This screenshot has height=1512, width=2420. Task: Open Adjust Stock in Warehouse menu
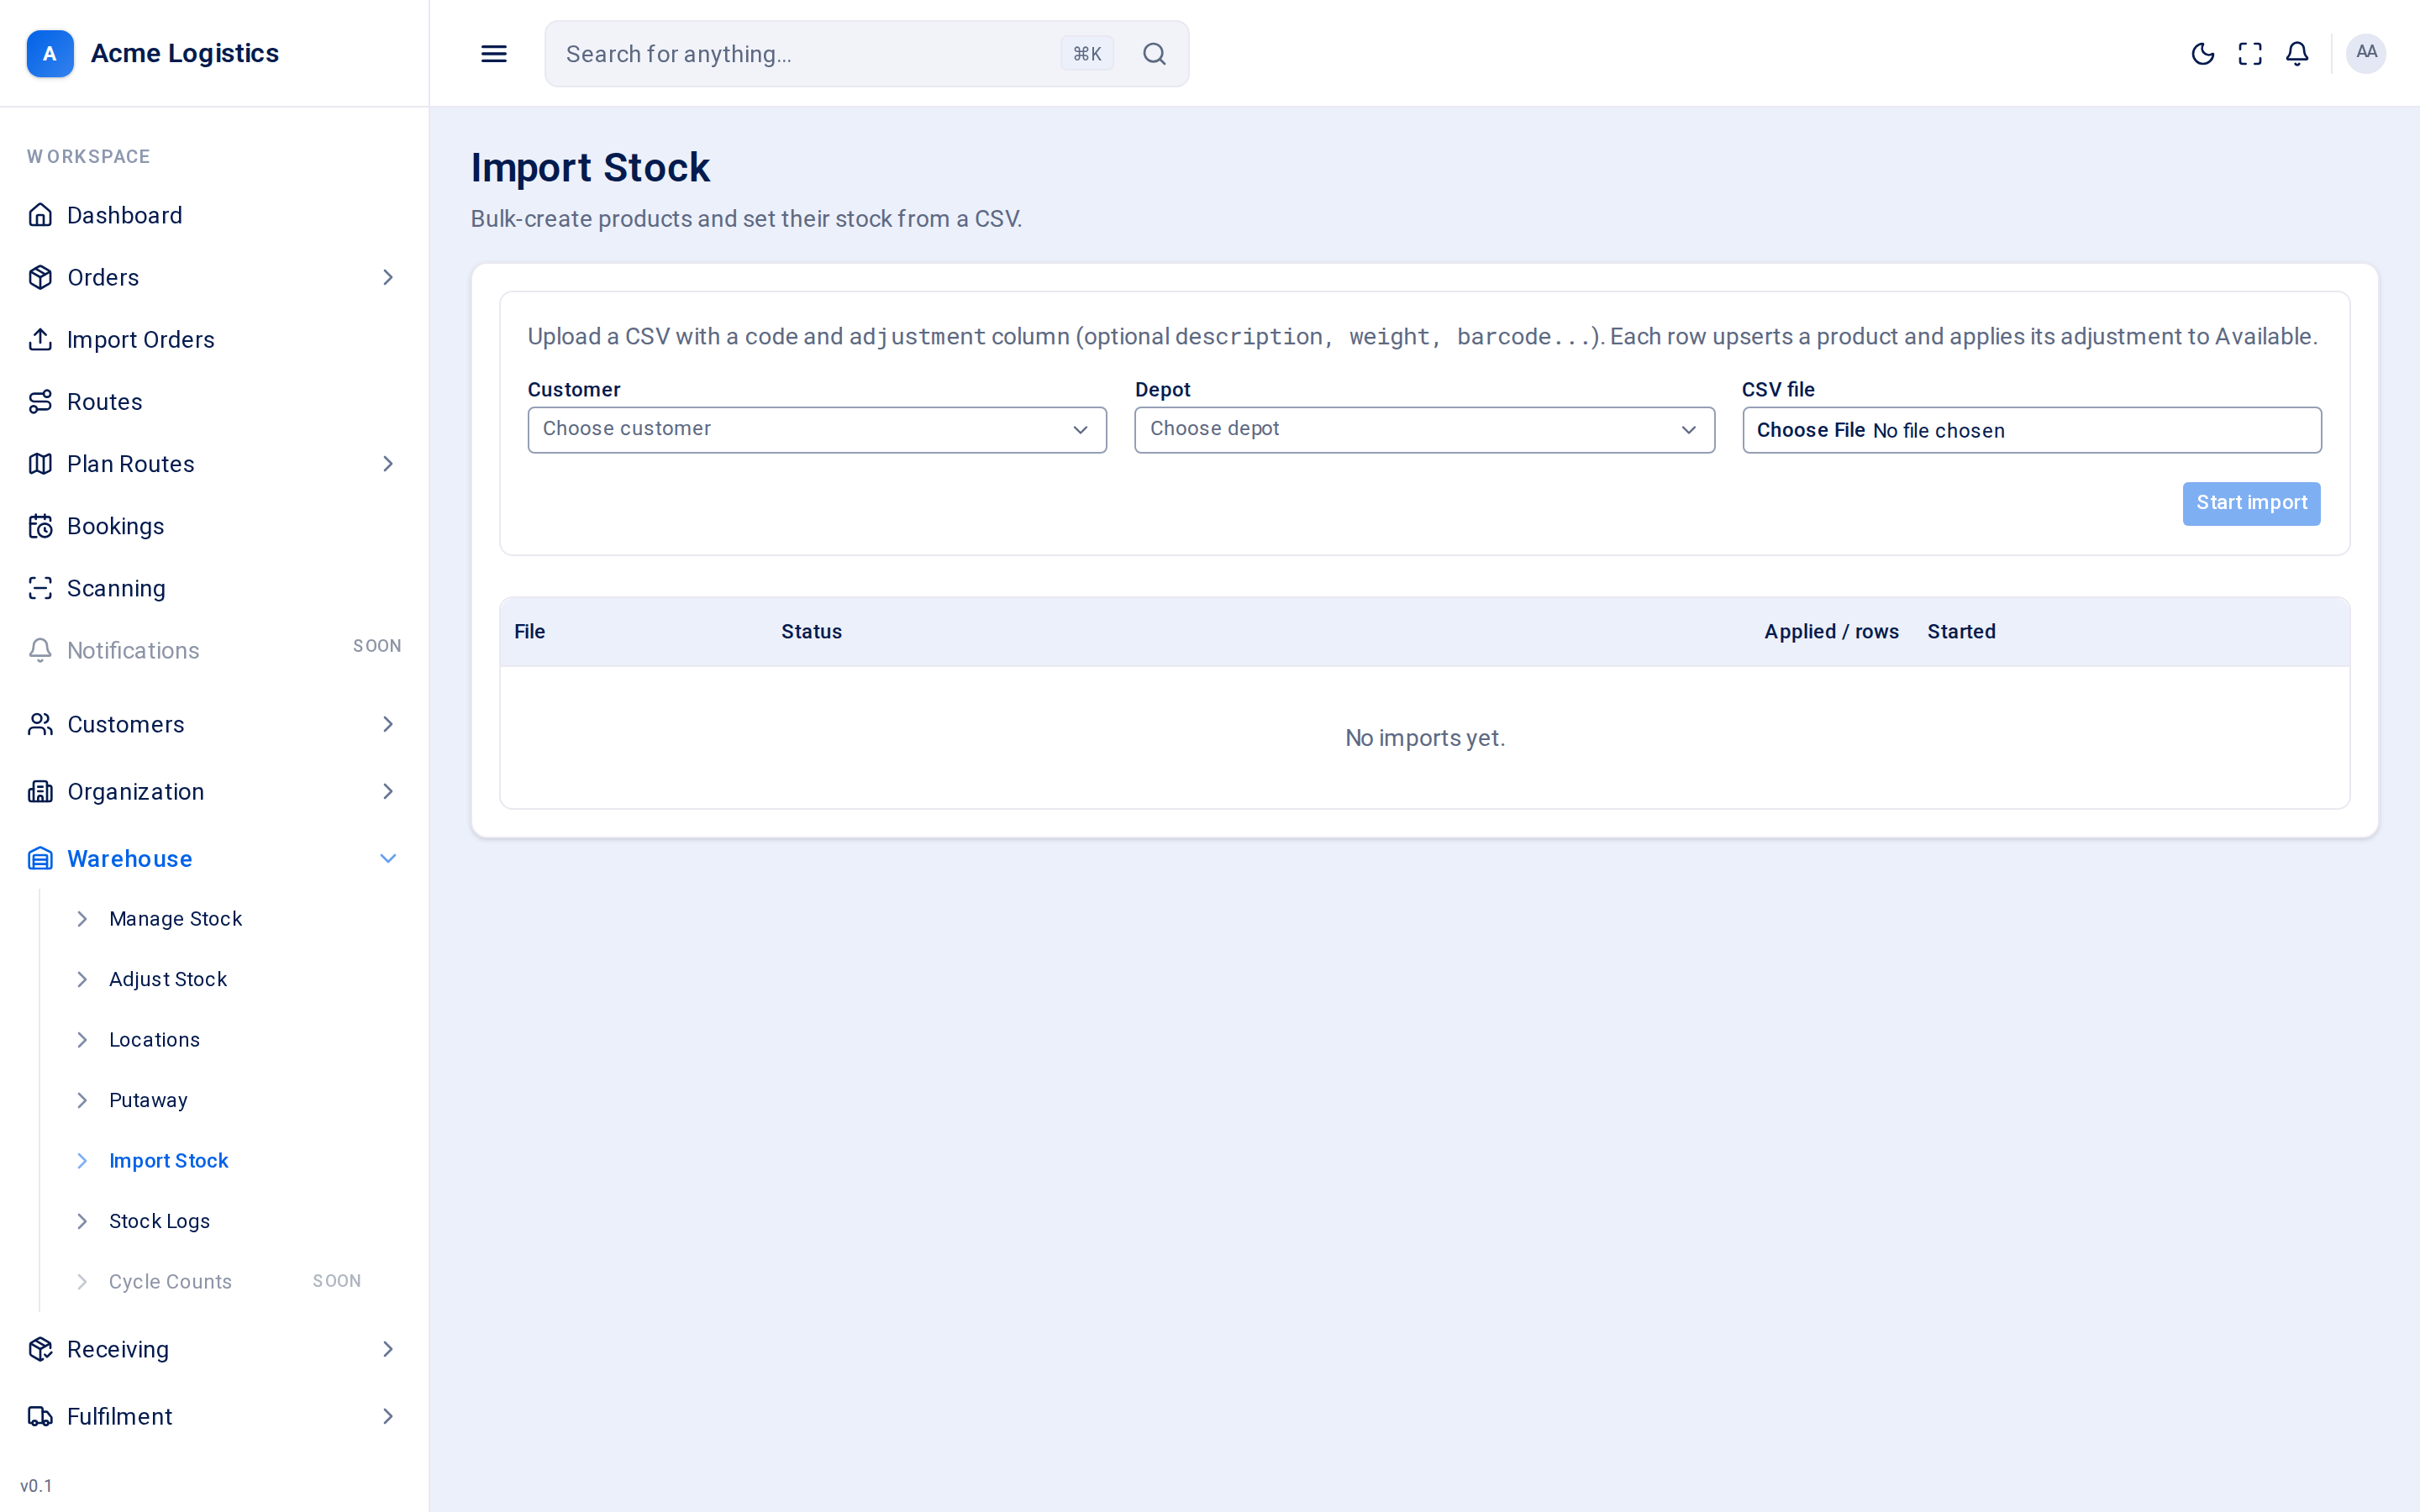point(168,979)
